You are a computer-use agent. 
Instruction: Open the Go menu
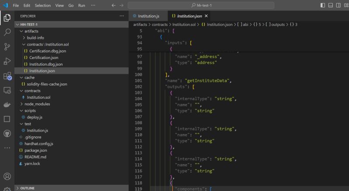click(71, 5)
